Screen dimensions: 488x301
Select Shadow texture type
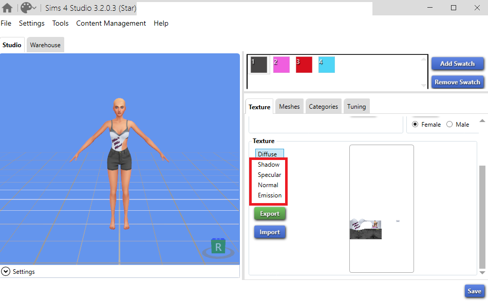(269, 164)
